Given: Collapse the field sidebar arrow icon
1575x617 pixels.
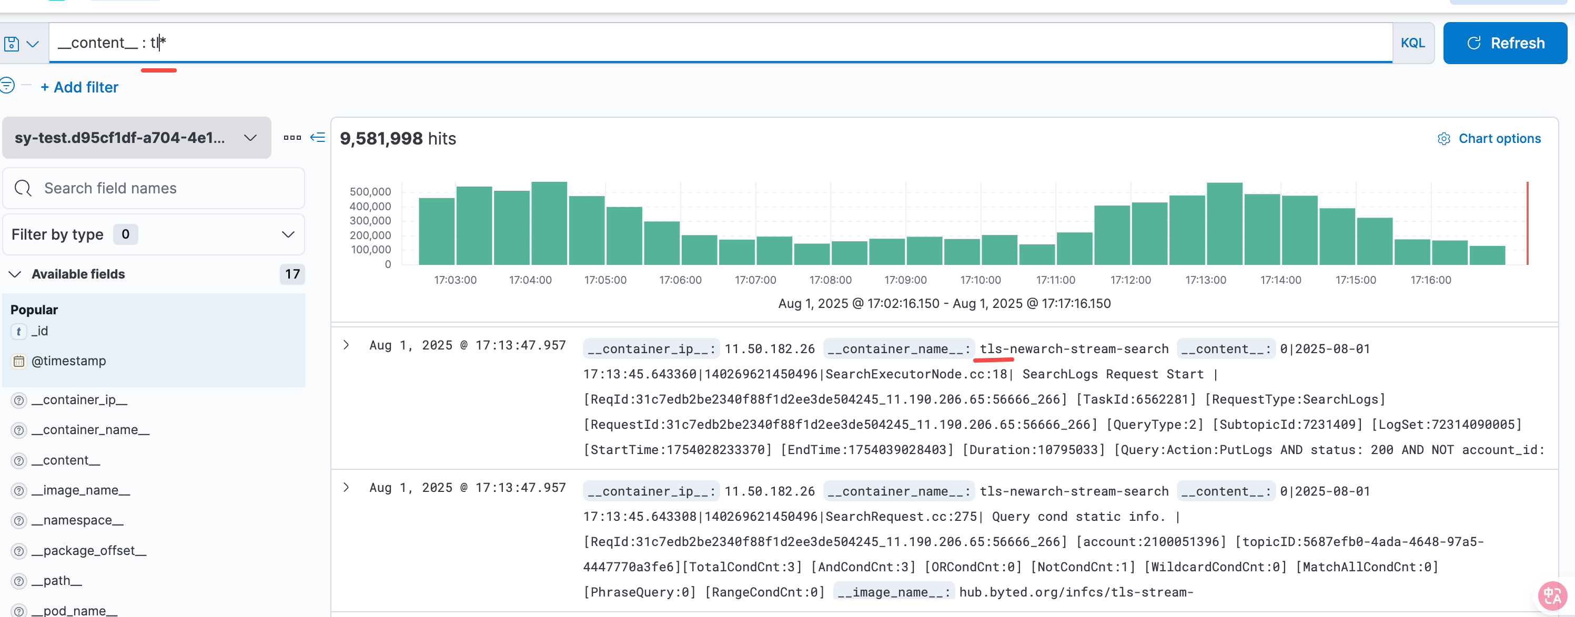Looking at the screenshot, I should (x=317, y=138).
